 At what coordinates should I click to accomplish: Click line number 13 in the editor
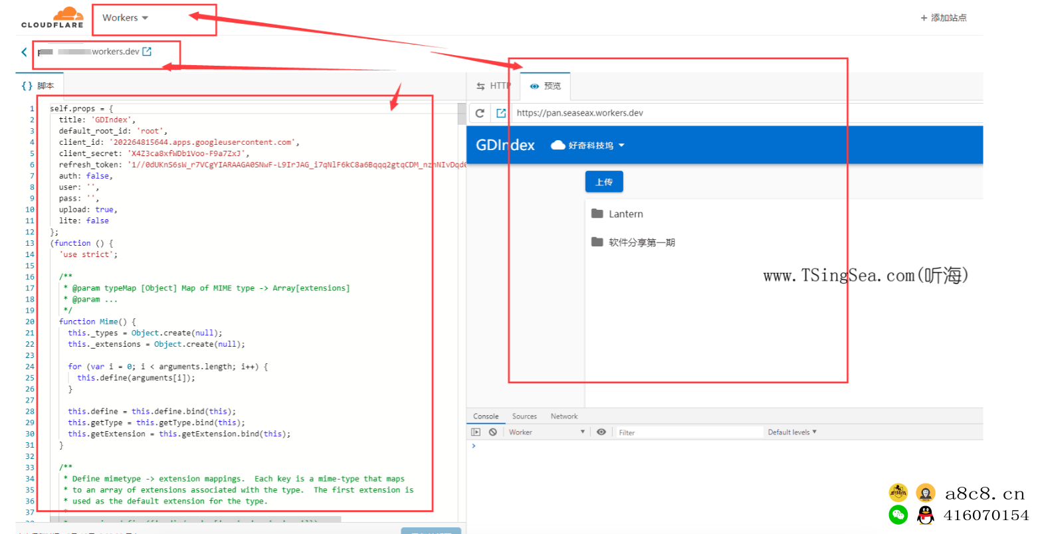pos(30,243)
